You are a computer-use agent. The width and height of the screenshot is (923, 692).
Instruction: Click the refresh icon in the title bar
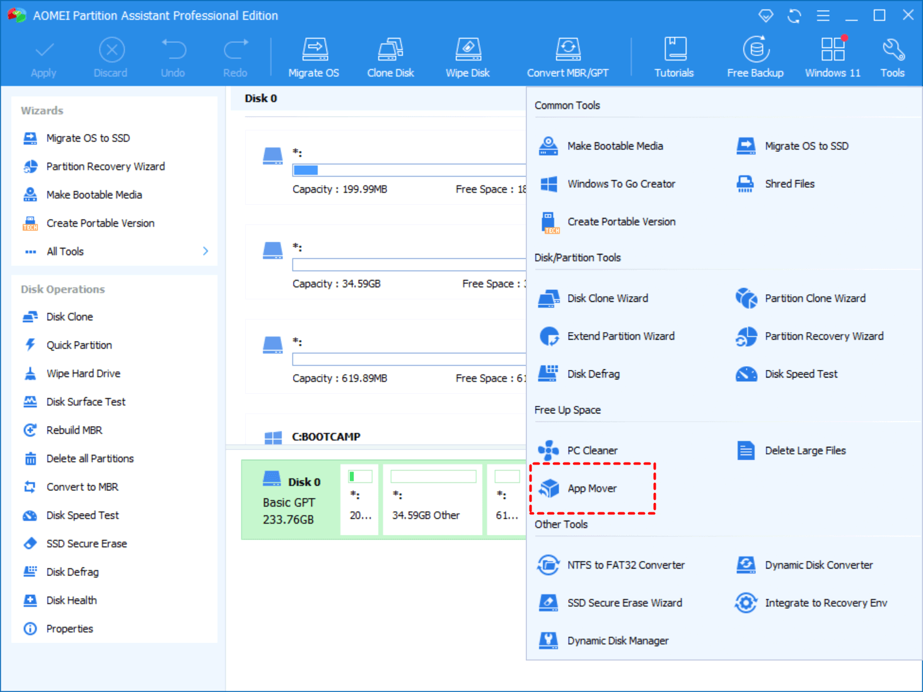tap(794, 16)
